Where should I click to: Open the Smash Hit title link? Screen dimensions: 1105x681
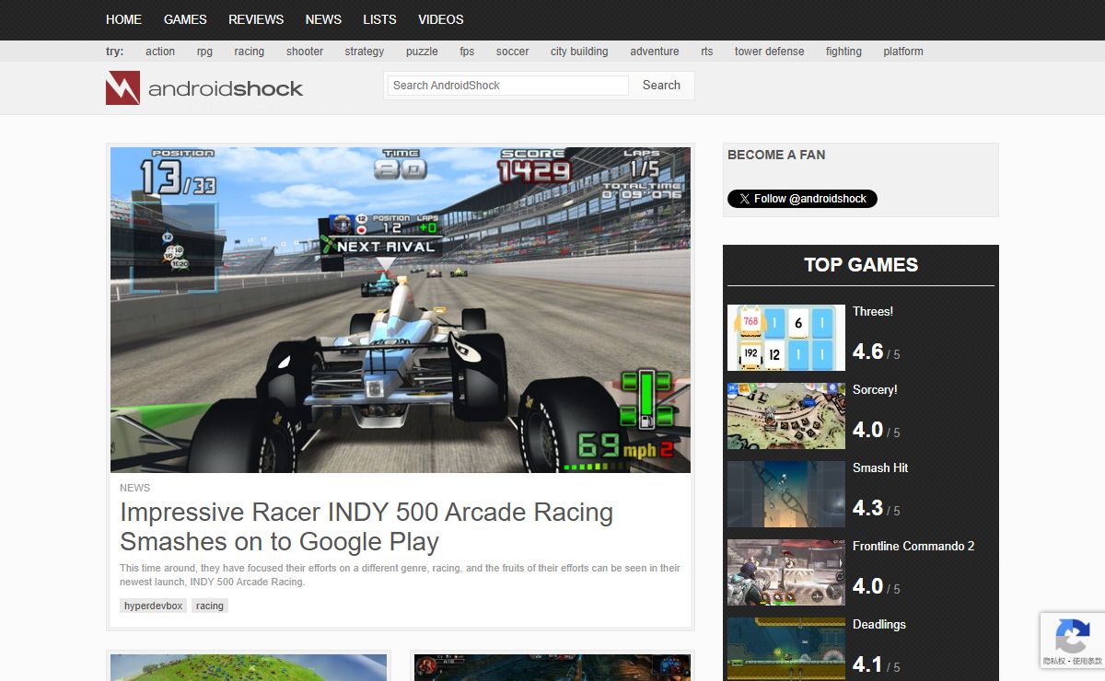[x=880, y=468]
